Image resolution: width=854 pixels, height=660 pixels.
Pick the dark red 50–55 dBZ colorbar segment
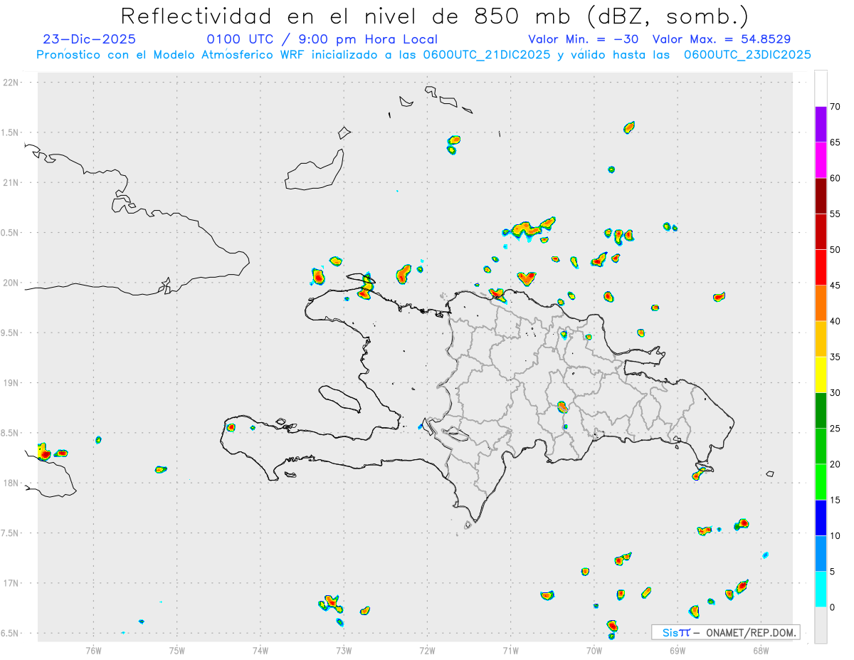click(821, 231)
